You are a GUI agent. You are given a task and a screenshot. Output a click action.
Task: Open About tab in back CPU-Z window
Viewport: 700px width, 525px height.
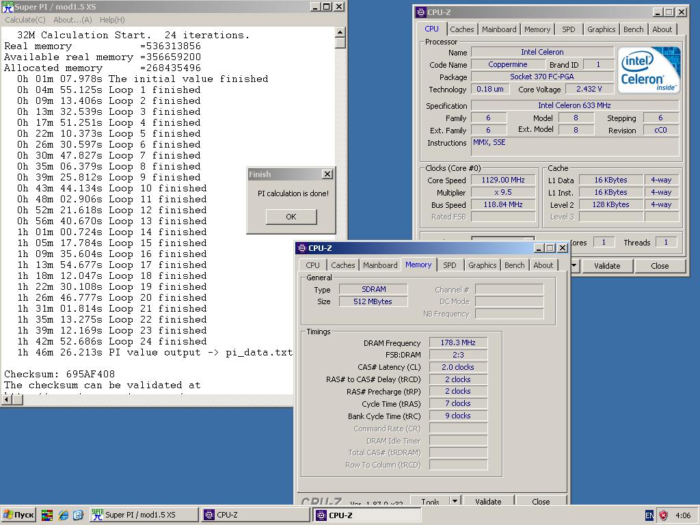coord(662,29)
